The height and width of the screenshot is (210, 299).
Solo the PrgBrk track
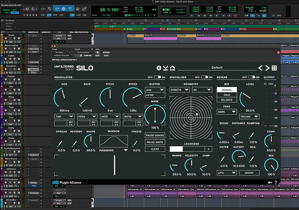pos(15,59)
